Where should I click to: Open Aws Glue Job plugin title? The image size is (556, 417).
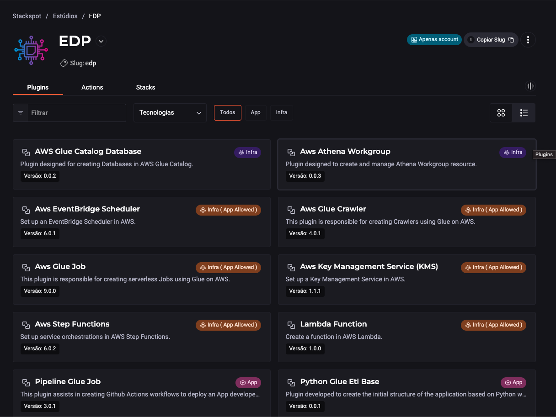pos(60,267)
